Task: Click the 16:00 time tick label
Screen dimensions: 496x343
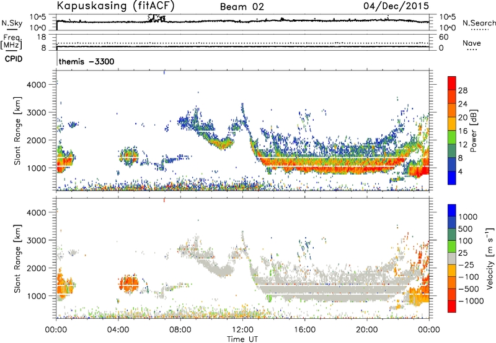Action: (x=304, y=330)
